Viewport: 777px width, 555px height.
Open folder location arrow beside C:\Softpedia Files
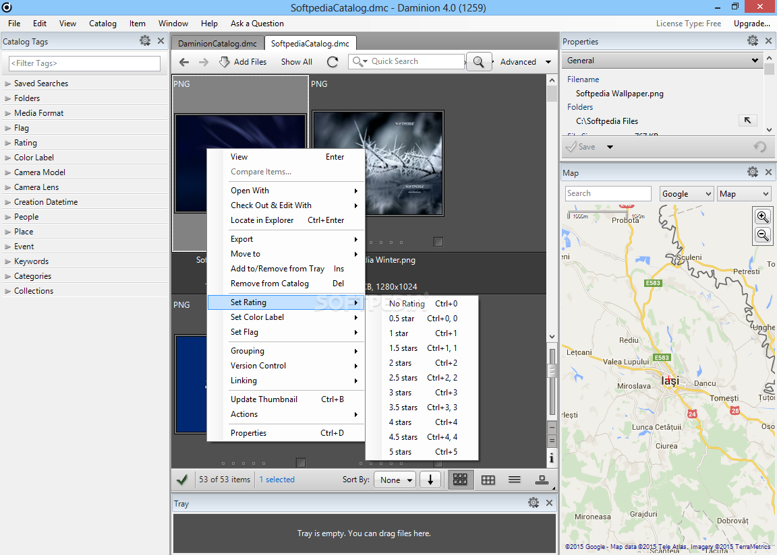(x=747, y=120)
